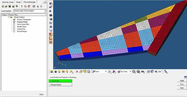Click the Apply button
The image size is (187, 97).
(x=182, y=81)
